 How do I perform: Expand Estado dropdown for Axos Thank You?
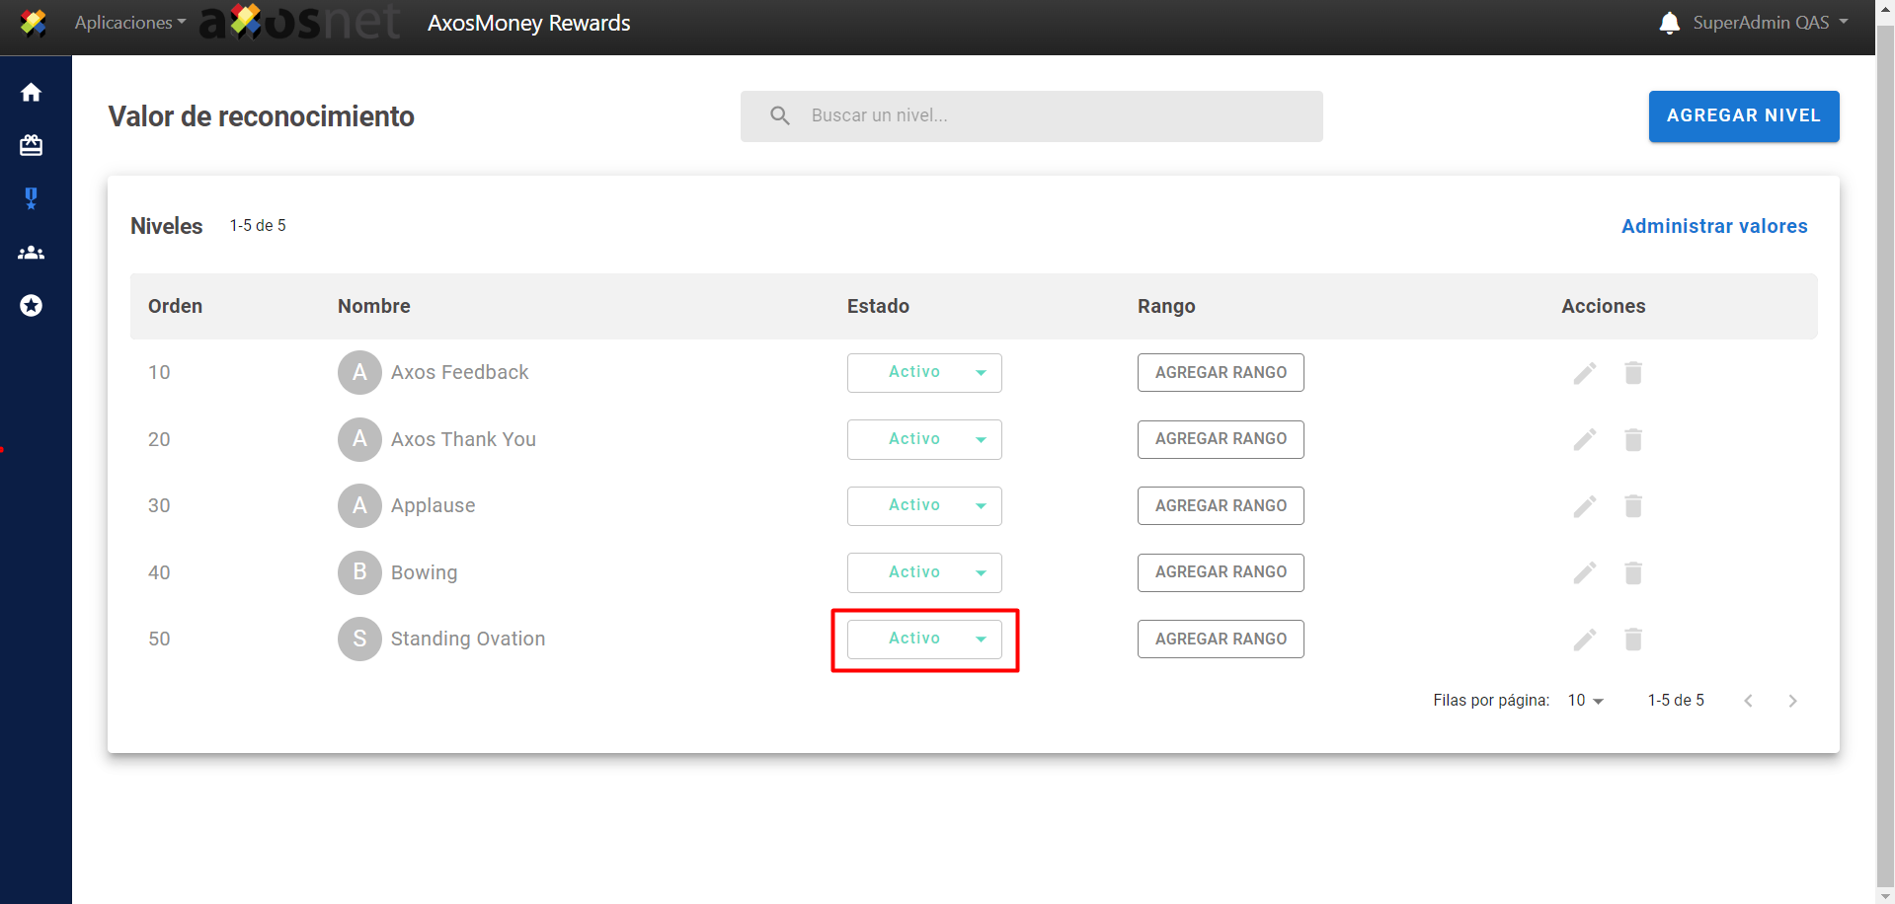tap(924, 439)
